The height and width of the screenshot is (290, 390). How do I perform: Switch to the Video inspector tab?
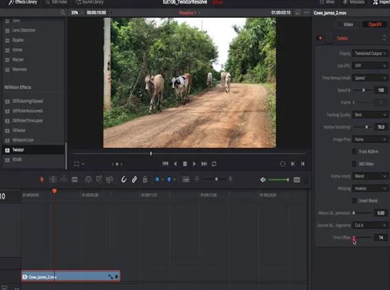point(348,24)
